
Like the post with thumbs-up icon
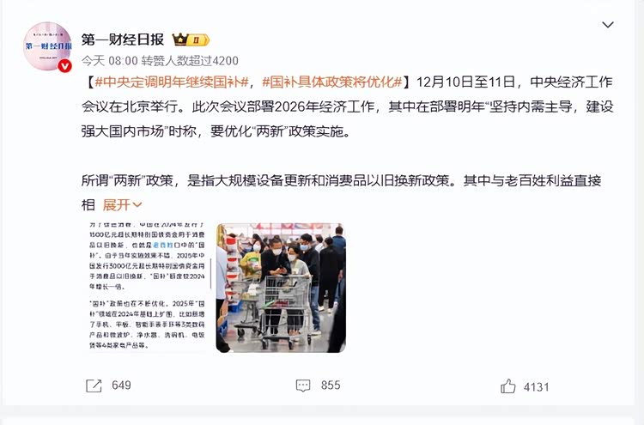[508, 386]
